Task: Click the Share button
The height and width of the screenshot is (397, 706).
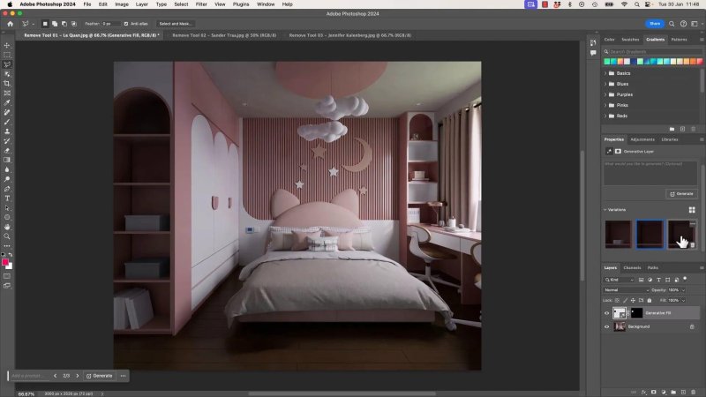Action: tap(655, 24)
